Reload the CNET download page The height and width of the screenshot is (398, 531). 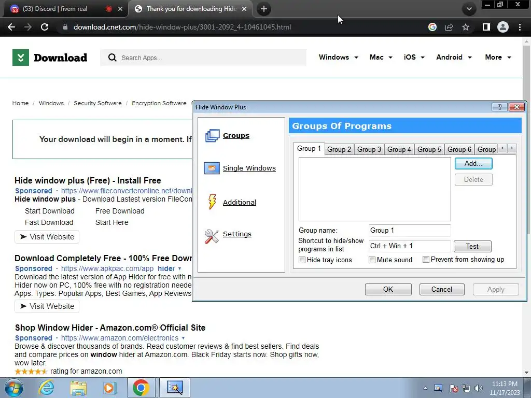click(45, 27)
